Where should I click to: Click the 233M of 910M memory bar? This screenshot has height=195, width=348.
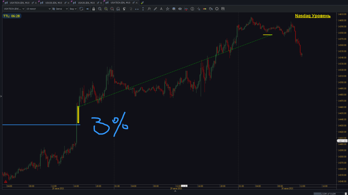click(x=328, y=194)
